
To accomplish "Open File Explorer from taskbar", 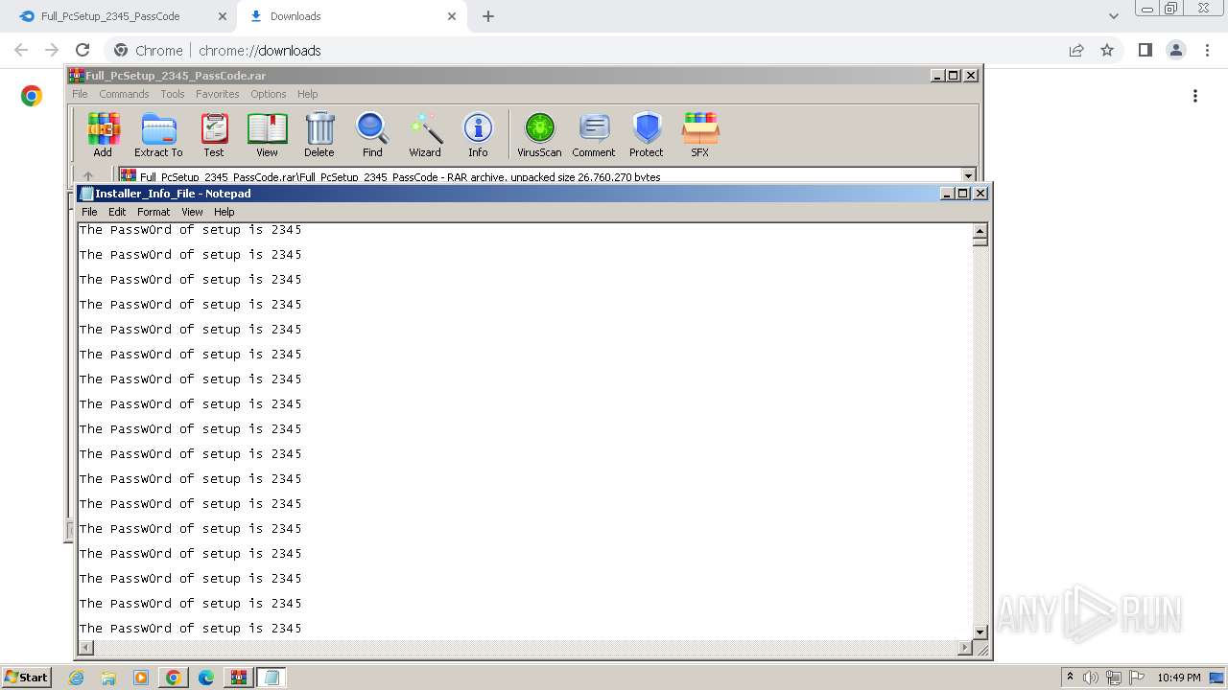I will [108, 678].
